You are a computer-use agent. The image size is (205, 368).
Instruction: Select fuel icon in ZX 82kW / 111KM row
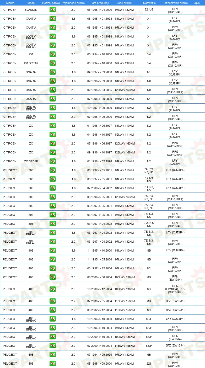53,135
